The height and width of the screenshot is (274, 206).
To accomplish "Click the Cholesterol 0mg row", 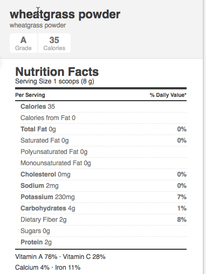I will [104, 174].
